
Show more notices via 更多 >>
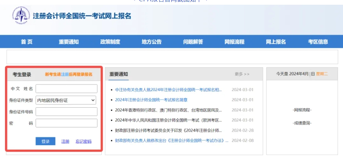point(242,74)
